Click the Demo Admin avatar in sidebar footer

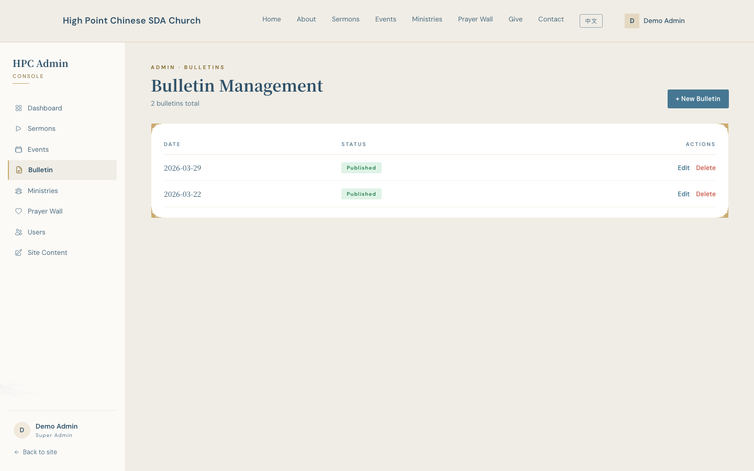click(x=22, y=430)
